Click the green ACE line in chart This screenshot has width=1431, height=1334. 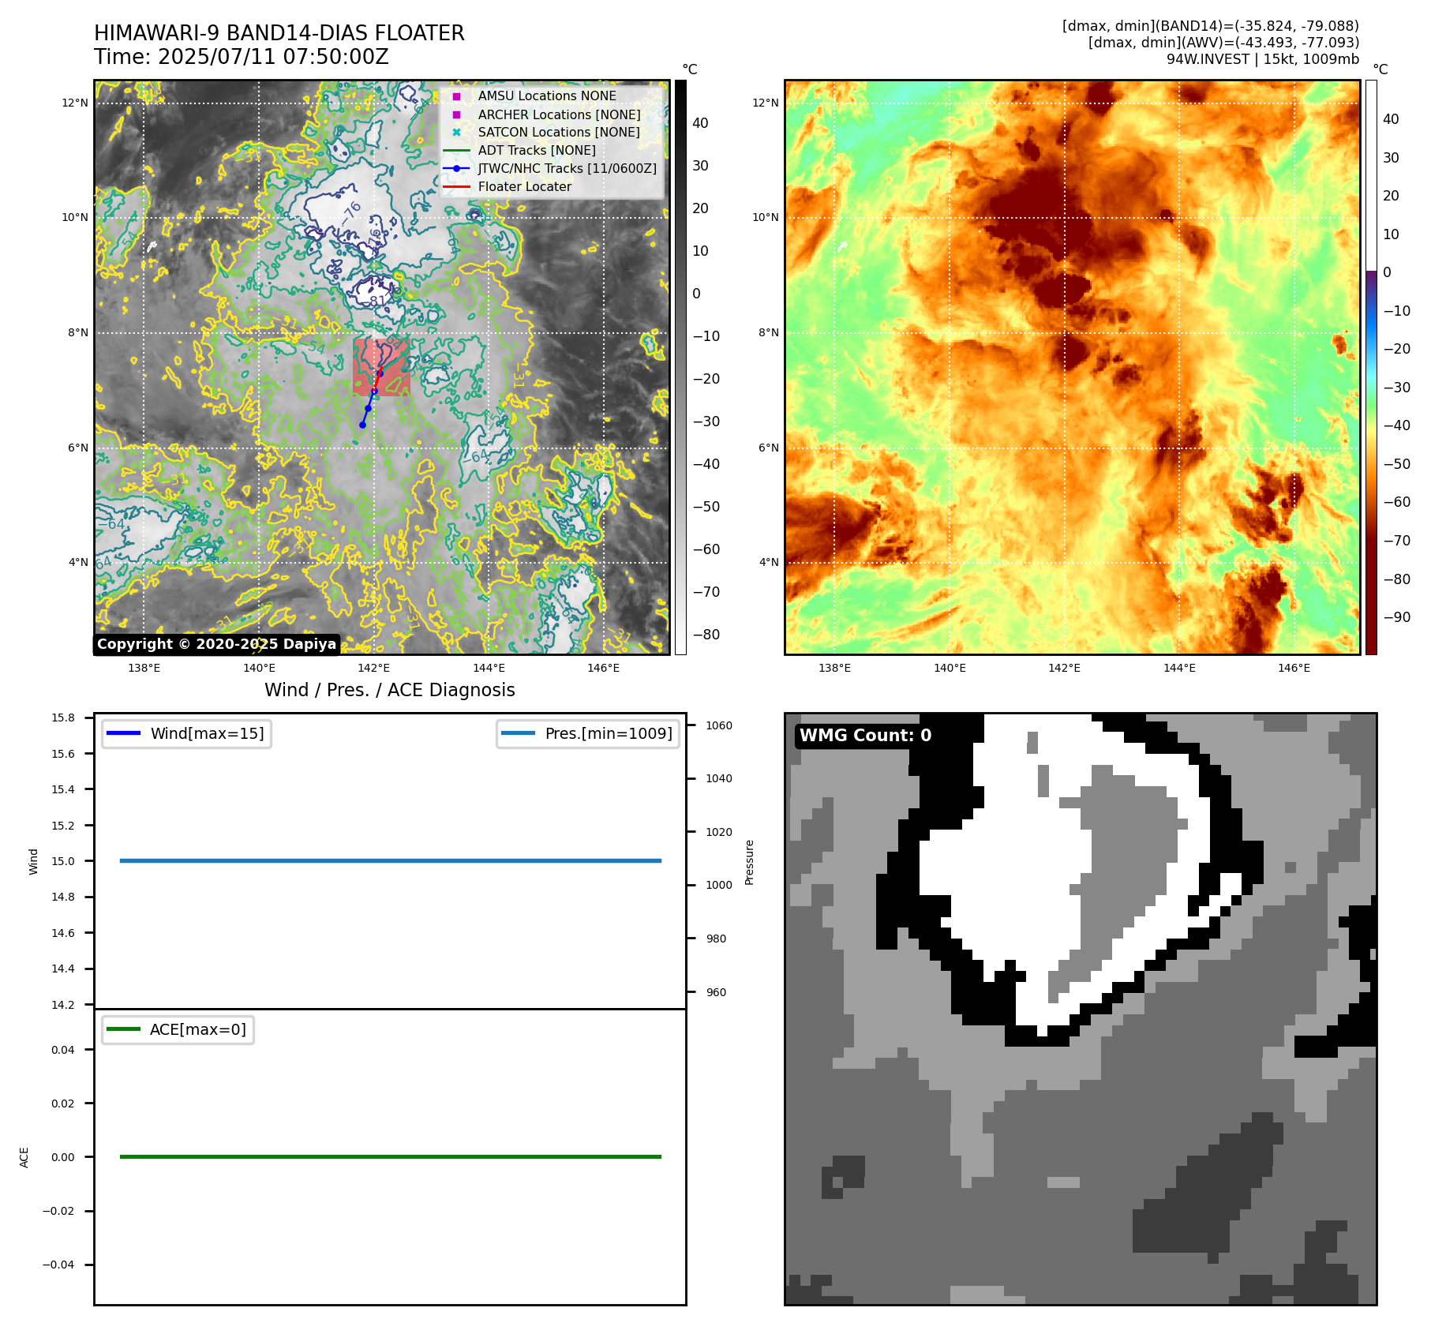tap(390, 1156)
